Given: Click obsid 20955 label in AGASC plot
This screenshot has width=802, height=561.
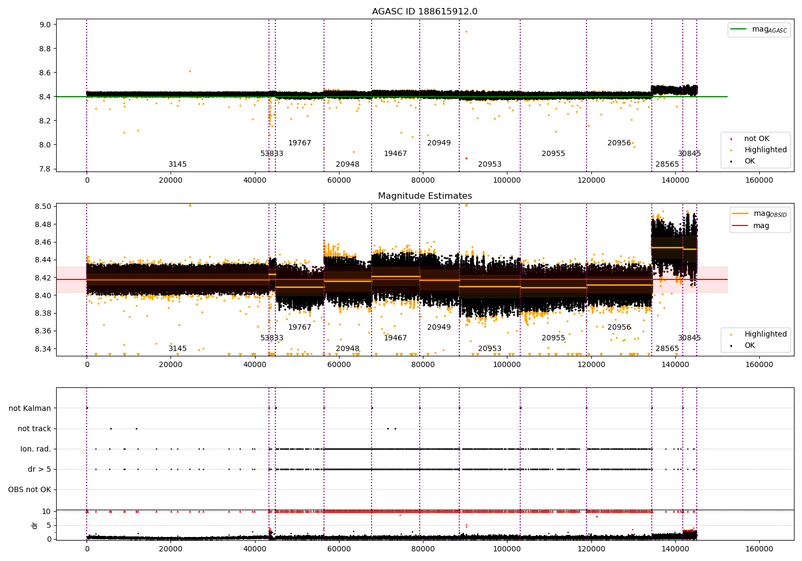Looking at the screenshot, I should [x=553, y=153].
